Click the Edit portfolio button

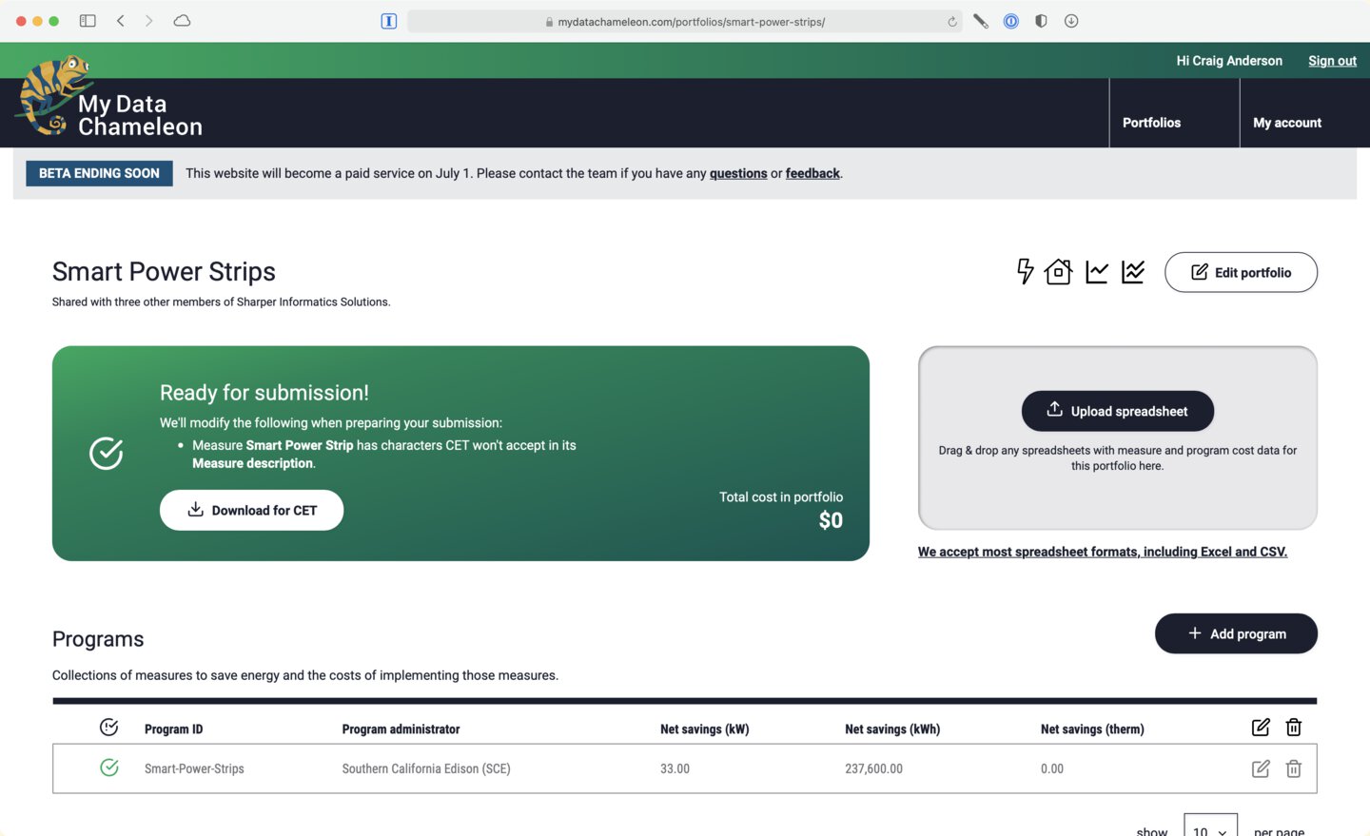(1241, 272)
